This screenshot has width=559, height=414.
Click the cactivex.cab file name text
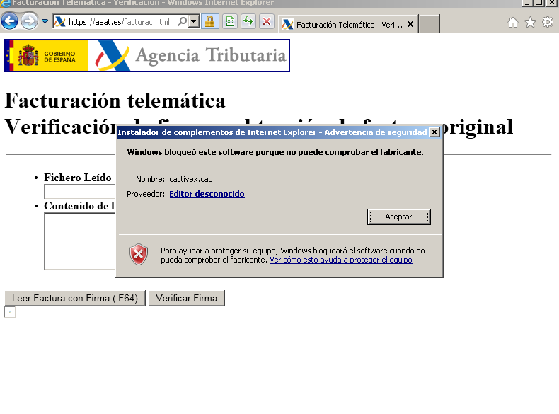pos(191,179)
